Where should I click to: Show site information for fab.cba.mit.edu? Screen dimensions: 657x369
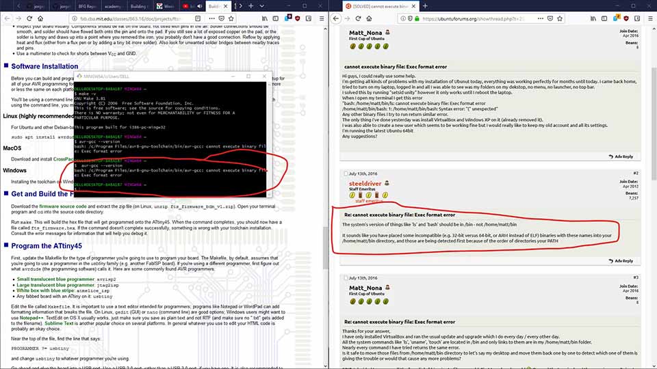[75, 18]
